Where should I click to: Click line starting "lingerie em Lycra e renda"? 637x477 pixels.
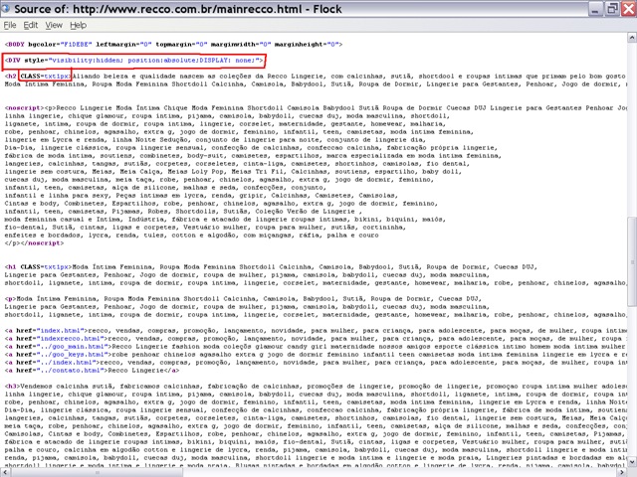215,140
